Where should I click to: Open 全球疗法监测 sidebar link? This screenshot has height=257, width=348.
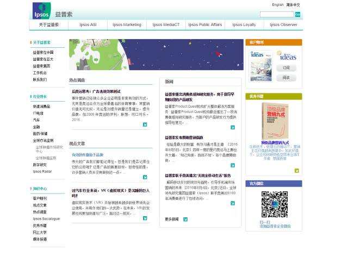pyautogui.click(x=43, y=140)
